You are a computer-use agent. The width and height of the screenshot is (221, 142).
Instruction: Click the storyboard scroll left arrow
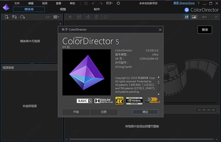click(x=67, y=139)
